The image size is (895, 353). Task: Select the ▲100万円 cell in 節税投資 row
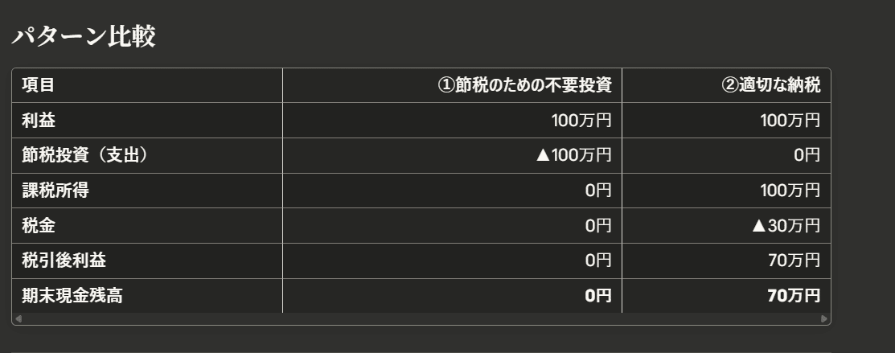[x=573, y=156]
